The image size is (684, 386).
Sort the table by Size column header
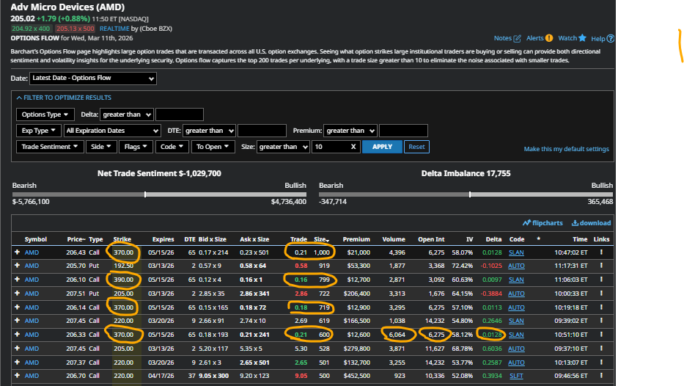click(320, 239)
